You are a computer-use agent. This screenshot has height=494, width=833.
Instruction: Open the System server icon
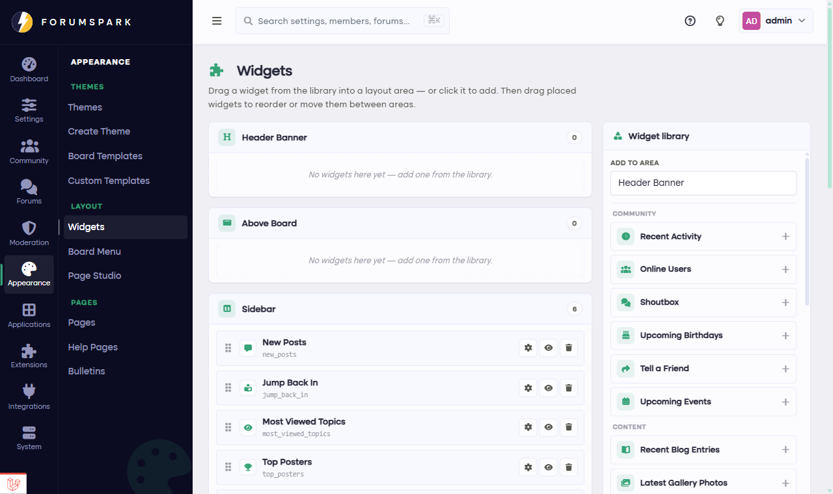29,432
